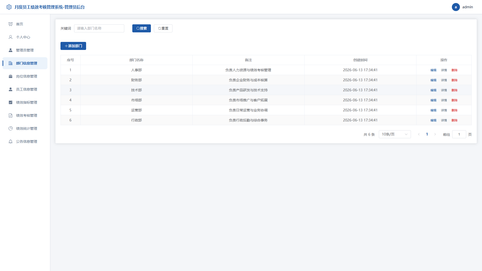This screenshot has height=271, width=482.
Task: Click the 共 6 条 total count
Action: tap(369, 134)
